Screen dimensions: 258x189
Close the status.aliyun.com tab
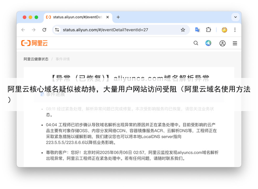pyautogui.click(x=108, y=17)
